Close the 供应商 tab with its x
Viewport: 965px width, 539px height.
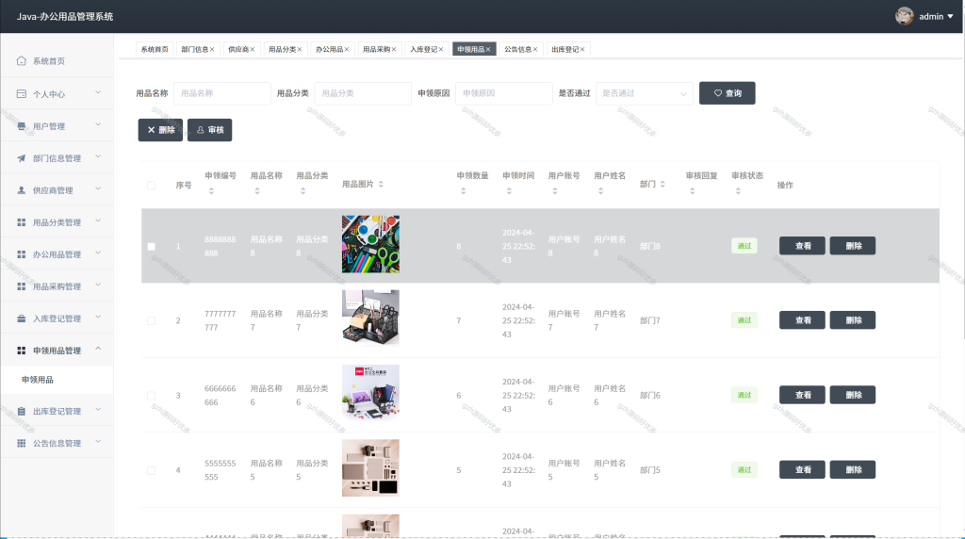(253, 49)
